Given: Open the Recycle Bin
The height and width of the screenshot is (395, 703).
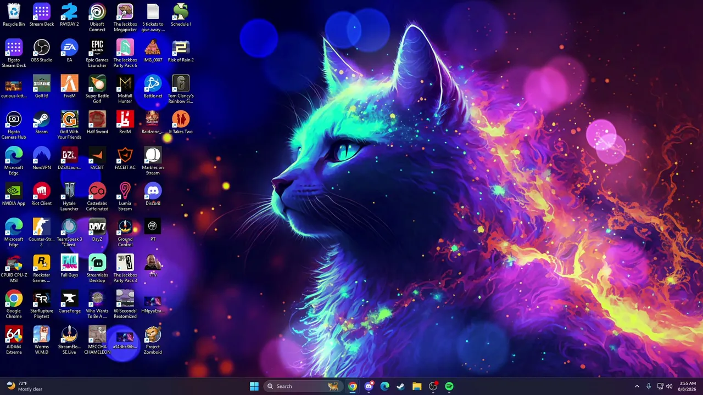Looking at the screenshot, I should pos(14,15).
